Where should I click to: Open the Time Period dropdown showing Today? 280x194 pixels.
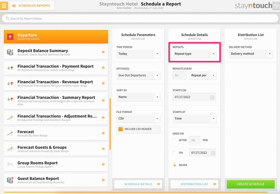tap(138, 54)
